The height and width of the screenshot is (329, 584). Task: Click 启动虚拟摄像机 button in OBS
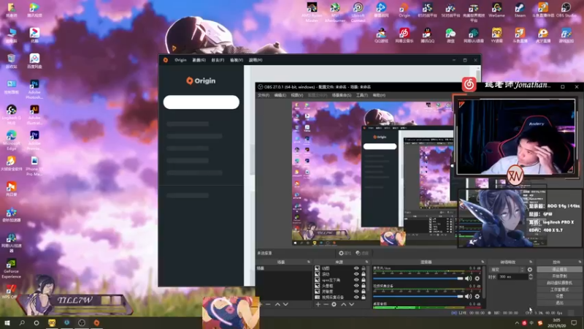[559, 283]
